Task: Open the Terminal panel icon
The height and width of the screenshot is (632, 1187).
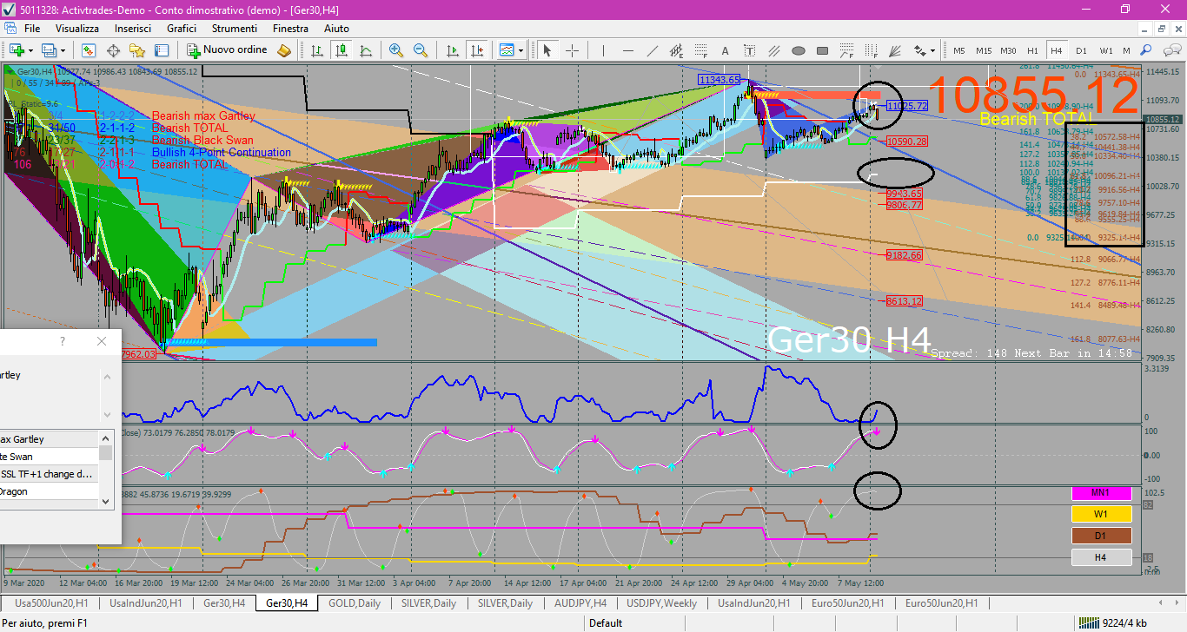Action: 162,50
